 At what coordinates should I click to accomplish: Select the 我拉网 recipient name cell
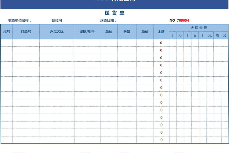click(57, 20)
